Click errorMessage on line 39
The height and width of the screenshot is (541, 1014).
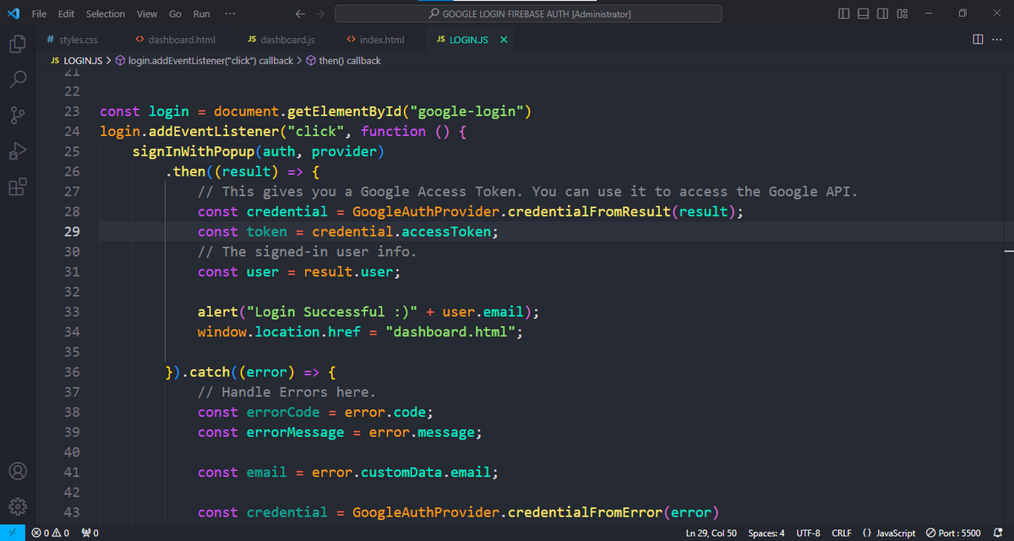click(296, 432)
